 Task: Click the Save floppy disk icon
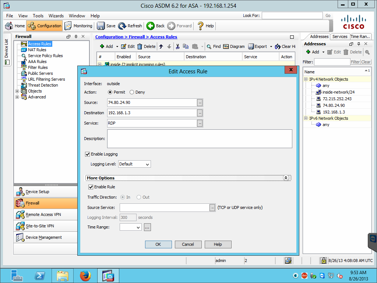pos(101,26)
